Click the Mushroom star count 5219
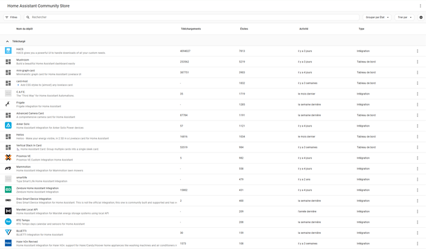This screenshot has width=426, height=249. coord(242,62)
